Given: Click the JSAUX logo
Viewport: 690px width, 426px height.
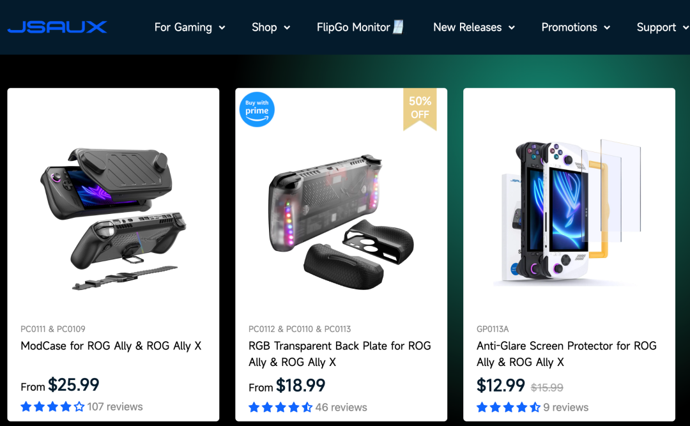Looking at the screenshot, I should coord(57,27).
